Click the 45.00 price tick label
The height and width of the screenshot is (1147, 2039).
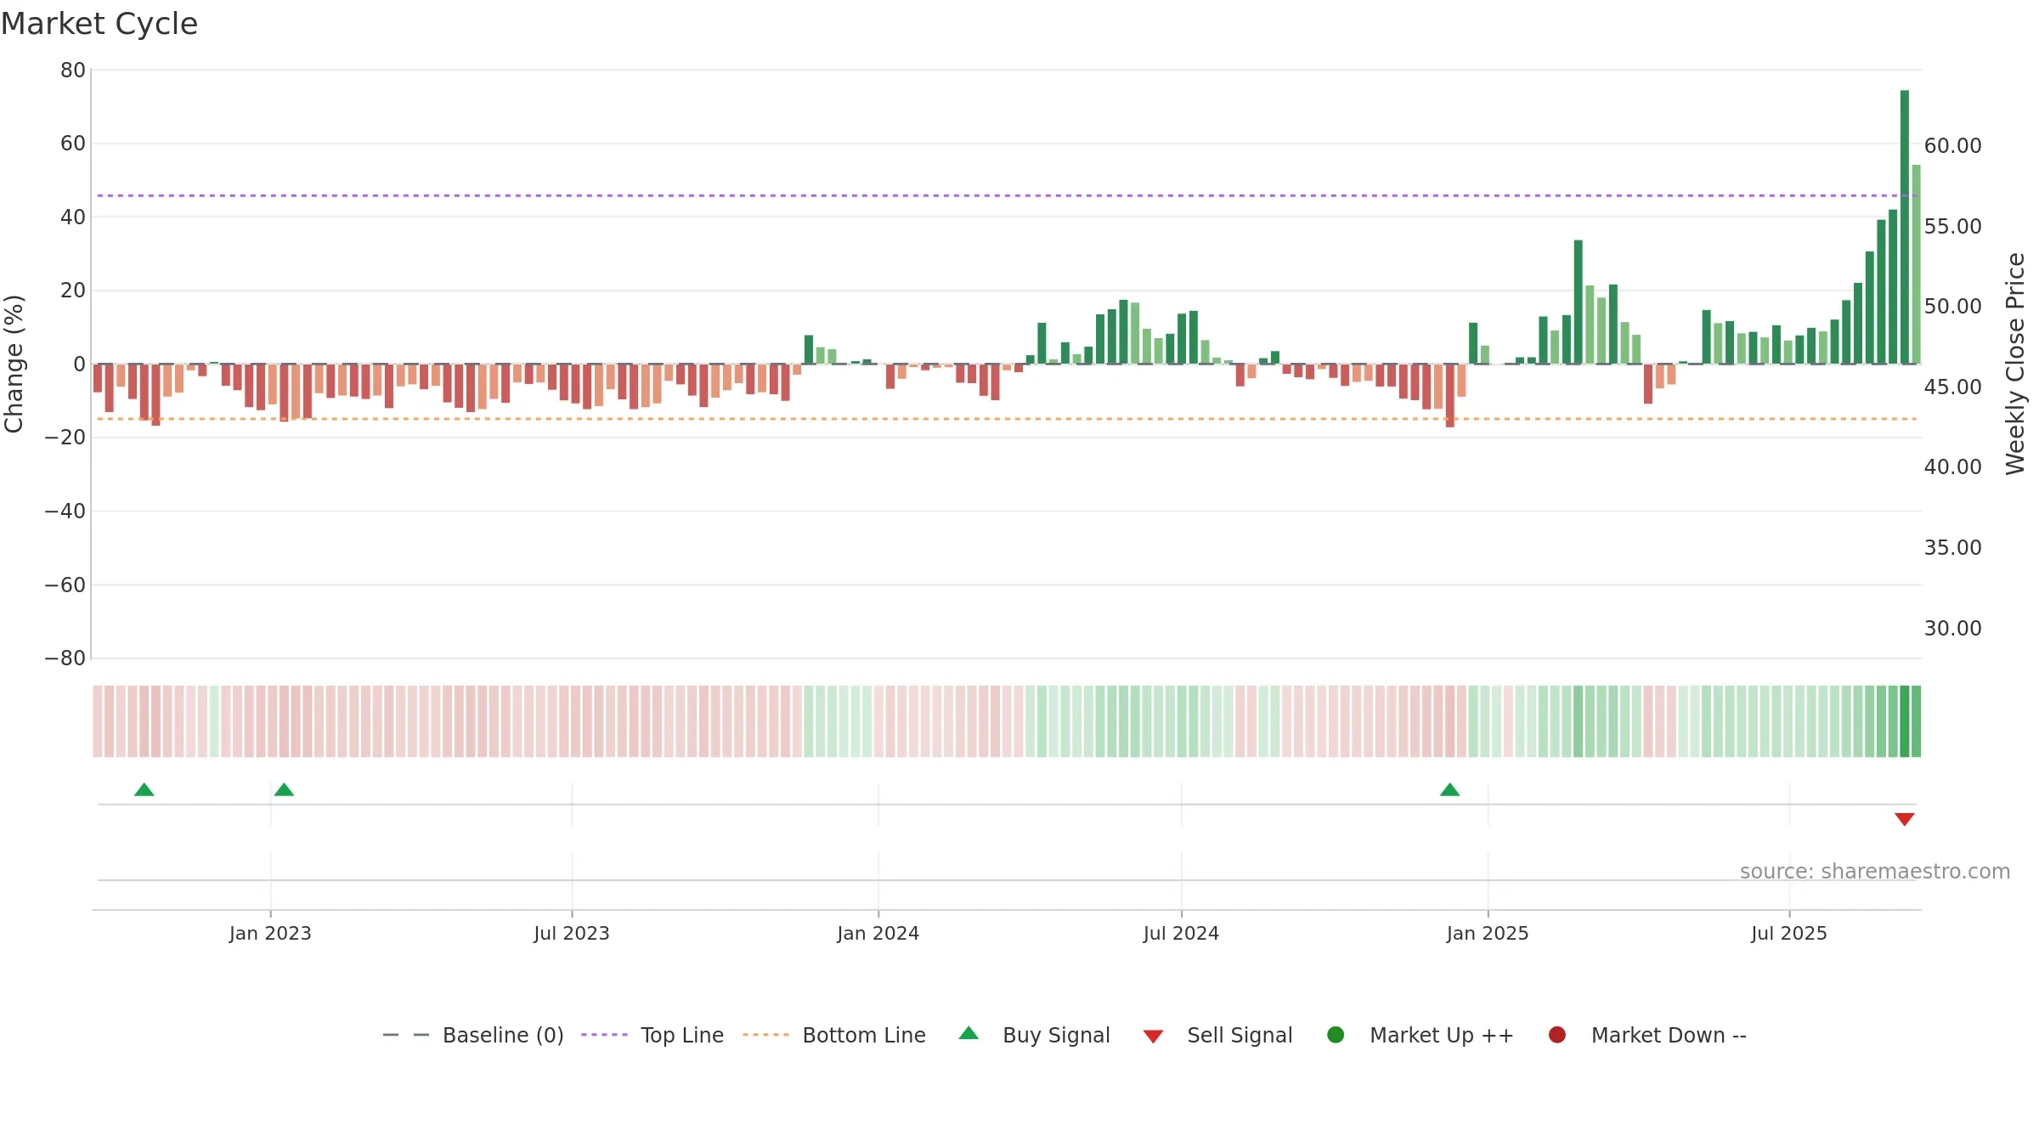(x=1953, y=387)
